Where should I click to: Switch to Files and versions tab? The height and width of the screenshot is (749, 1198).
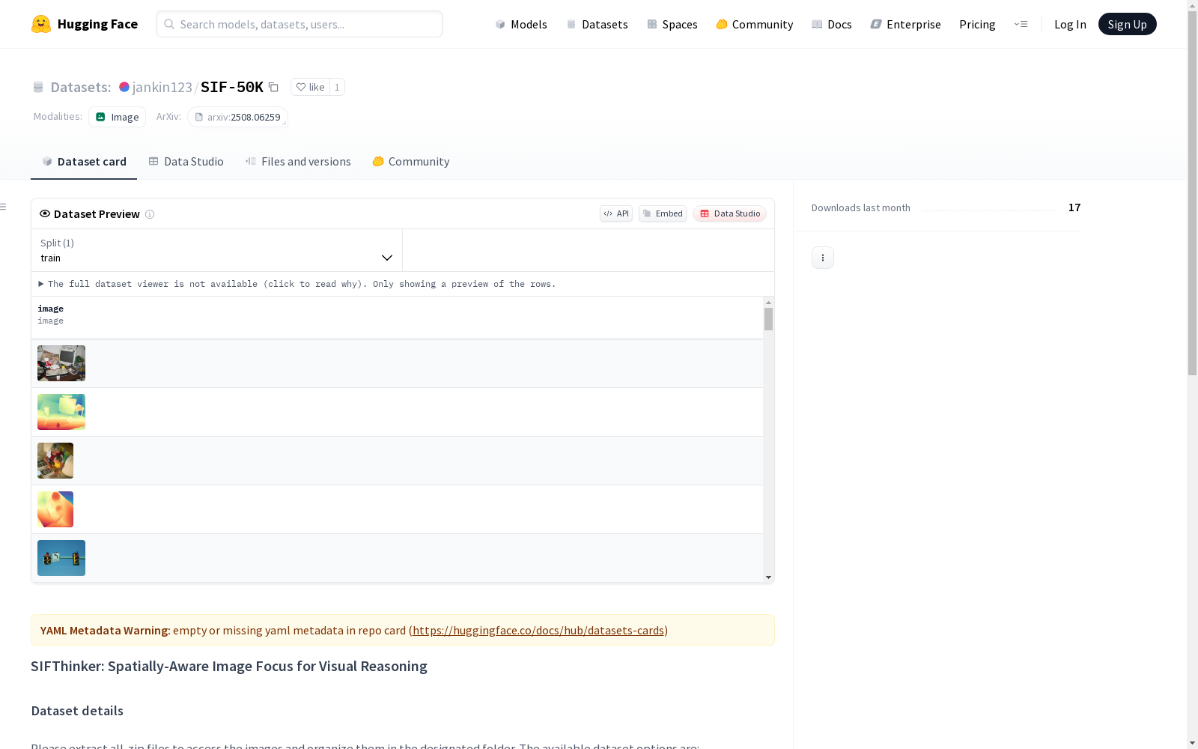(298, 162)
